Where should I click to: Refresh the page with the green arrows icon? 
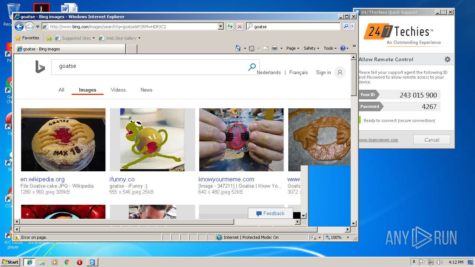point(230,27)
